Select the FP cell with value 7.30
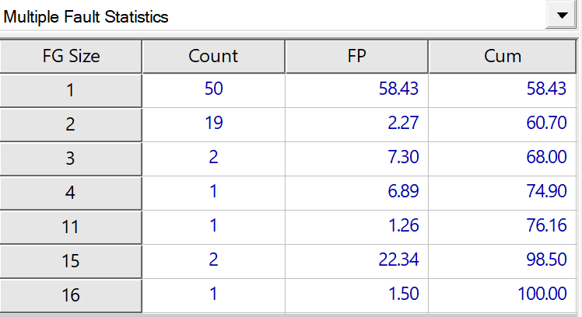Image resolution: width=582 pixels, height=317 pixels. click(402, 158)
